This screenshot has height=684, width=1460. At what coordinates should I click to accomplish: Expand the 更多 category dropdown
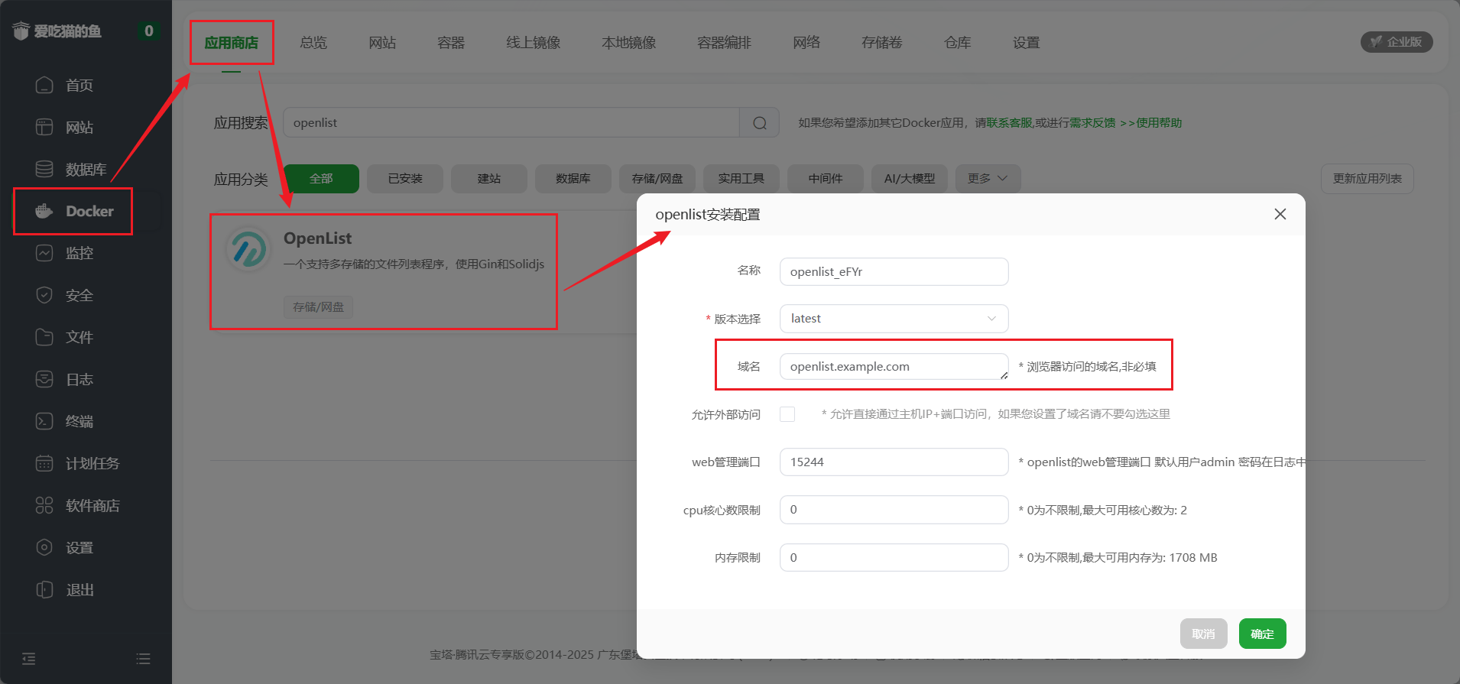(987, 179)
